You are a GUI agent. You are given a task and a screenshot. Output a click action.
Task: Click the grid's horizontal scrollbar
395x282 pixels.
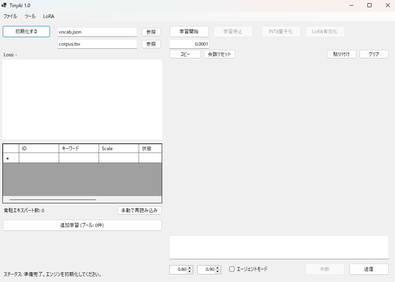pyautogui.click(x=53, y=200)
